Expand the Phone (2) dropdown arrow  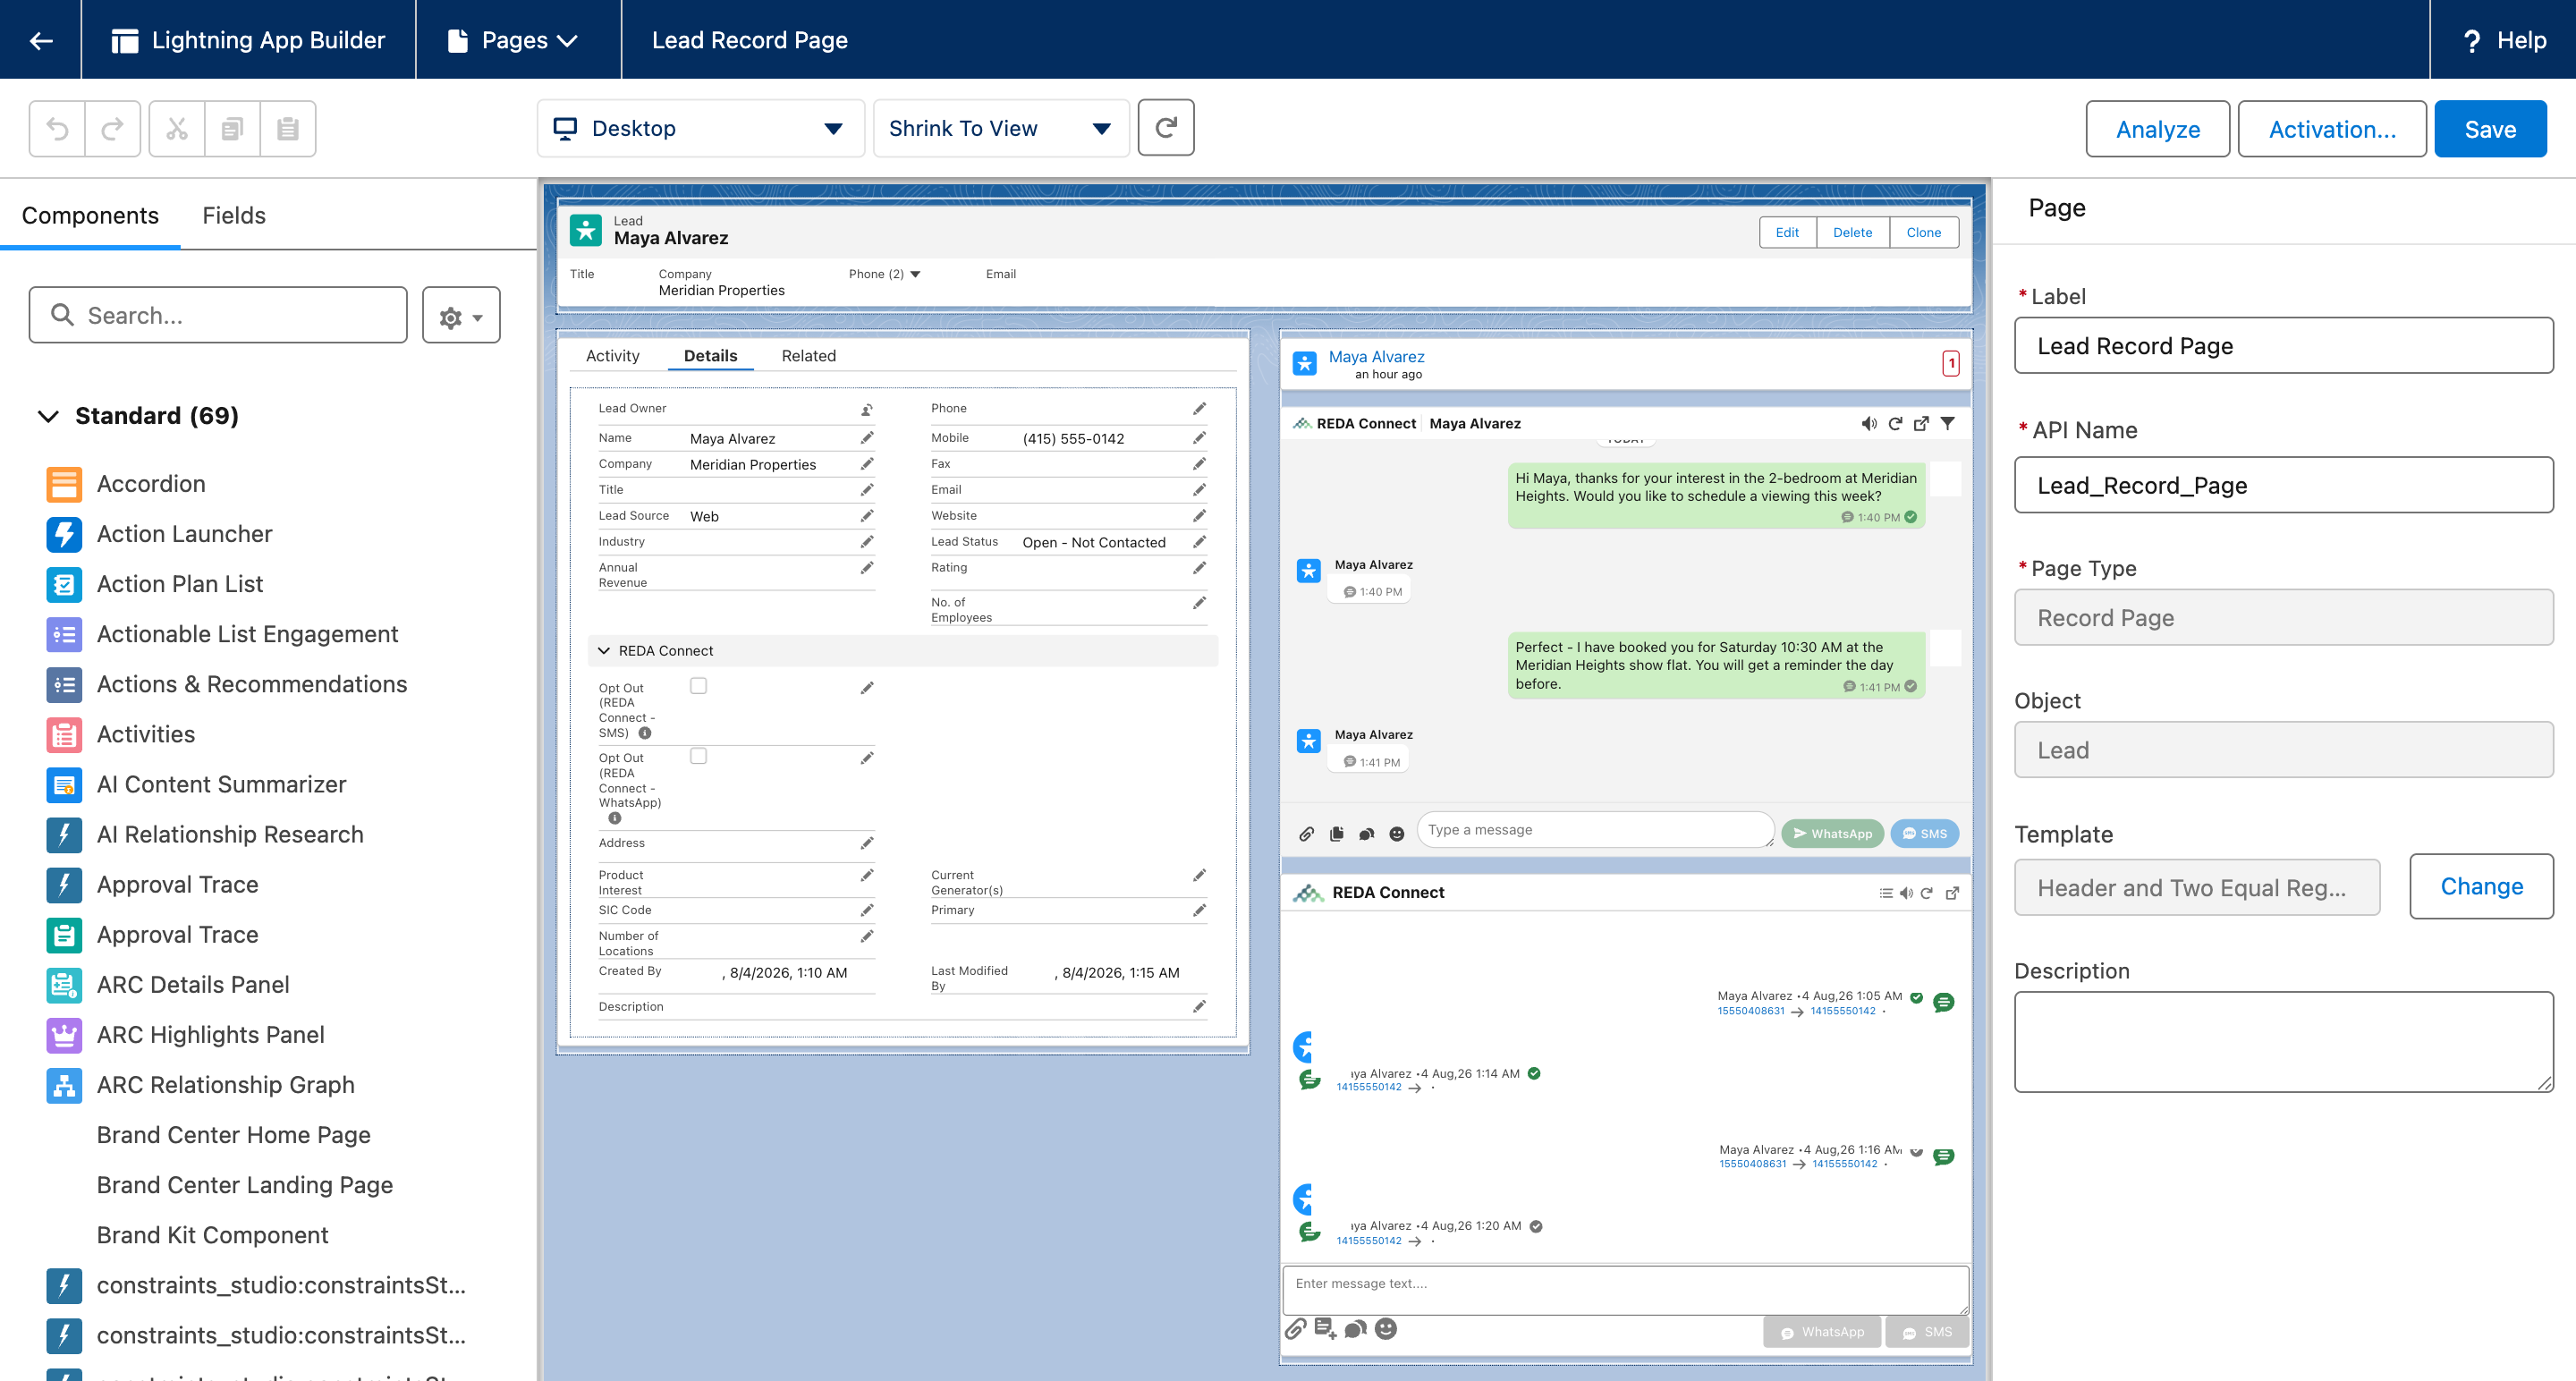915,274
